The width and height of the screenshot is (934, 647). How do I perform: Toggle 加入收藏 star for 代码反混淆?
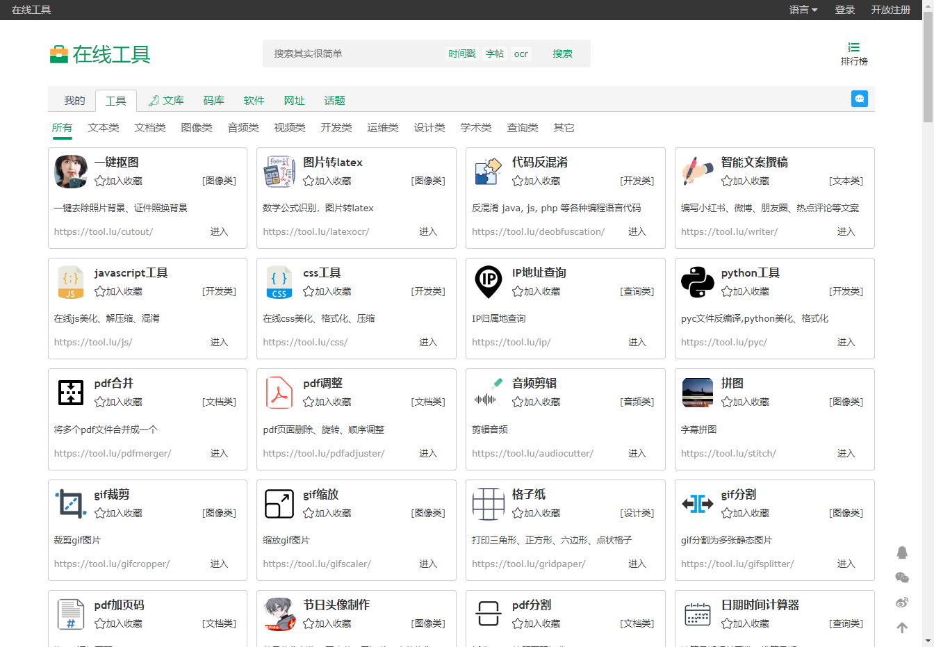(x=518, y=181)
